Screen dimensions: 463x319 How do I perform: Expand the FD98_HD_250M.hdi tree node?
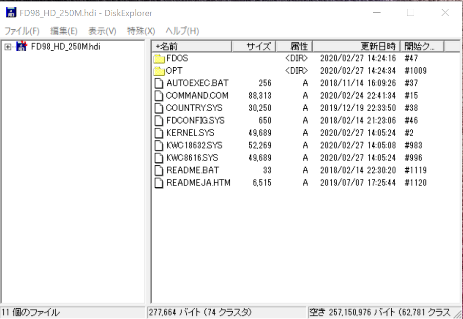[8, 47]
